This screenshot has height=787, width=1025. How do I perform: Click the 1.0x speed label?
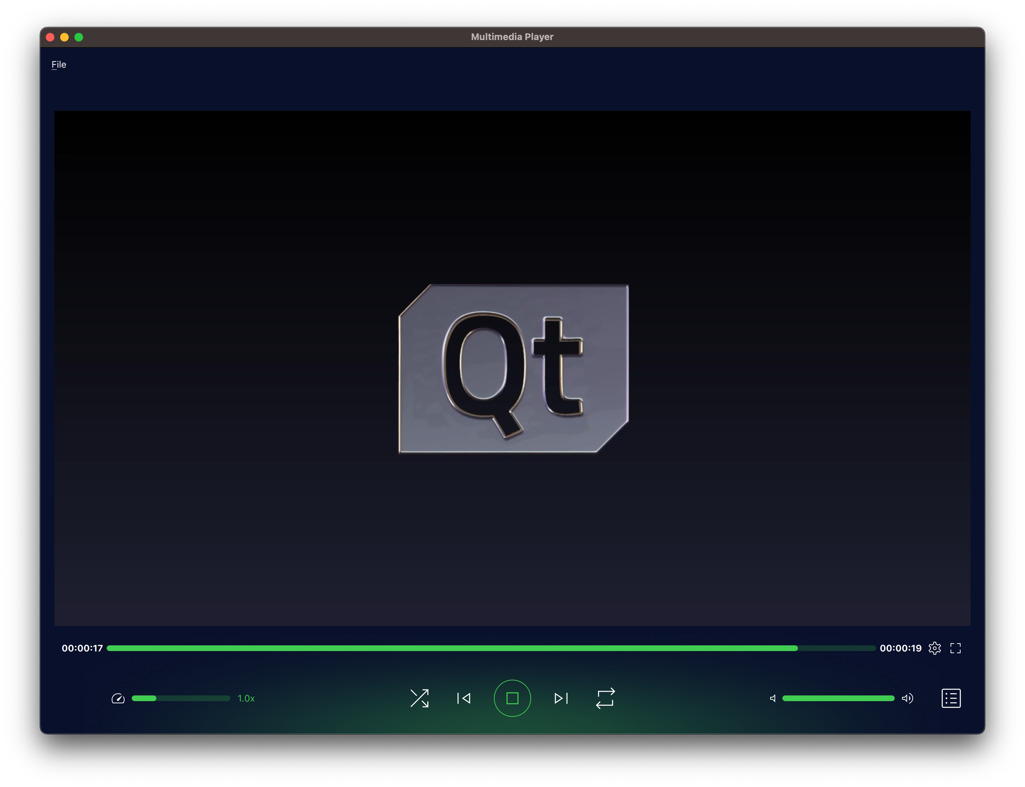(246, 698)
